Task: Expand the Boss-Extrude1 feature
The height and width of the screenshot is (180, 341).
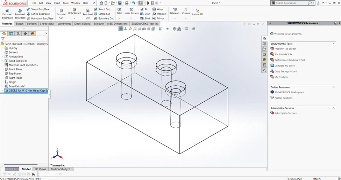Action: tap(2, 86)
